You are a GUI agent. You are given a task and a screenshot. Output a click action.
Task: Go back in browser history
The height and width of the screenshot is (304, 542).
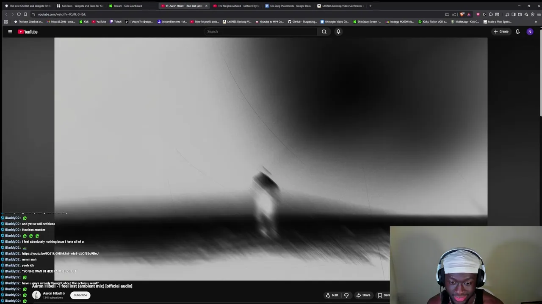6,14
